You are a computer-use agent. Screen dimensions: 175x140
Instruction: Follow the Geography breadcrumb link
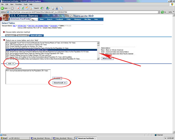pos(54,26)
